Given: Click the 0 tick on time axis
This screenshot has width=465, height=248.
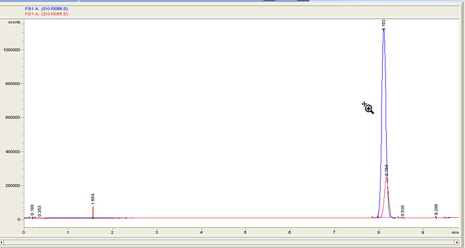Looking at the screenshot, I should (24, 233).
